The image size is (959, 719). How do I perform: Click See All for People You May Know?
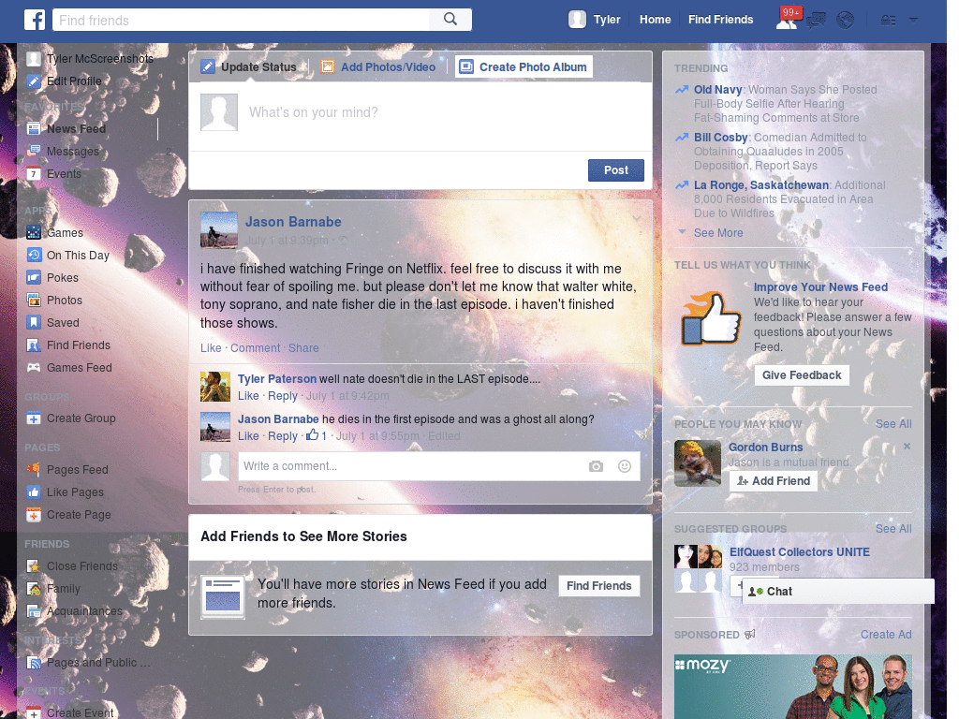click(893, 424)
